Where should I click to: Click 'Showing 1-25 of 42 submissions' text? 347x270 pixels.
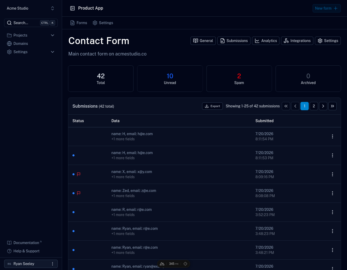[253, 106]
